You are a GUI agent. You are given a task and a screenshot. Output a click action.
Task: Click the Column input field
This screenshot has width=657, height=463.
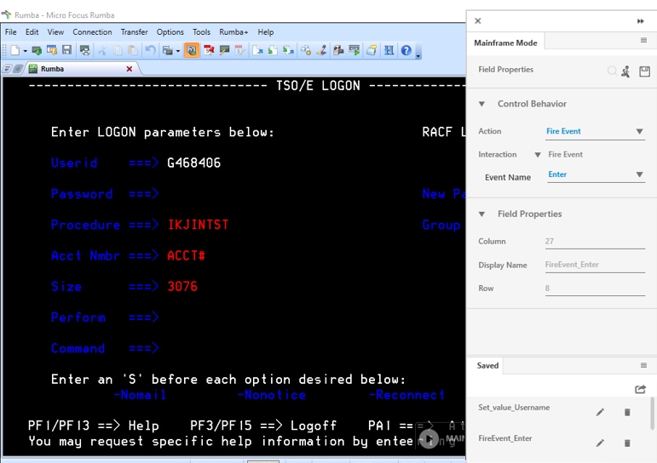coord(595,242)
